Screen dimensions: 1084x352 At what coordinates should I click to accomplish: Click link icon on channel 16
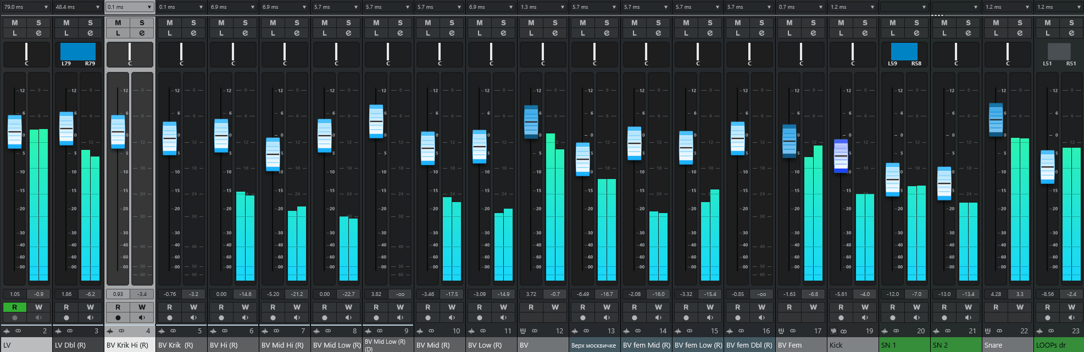[x=741, y=331]
